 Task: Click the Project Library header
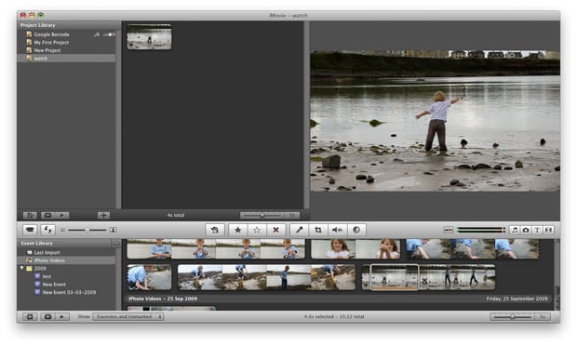click(x=69, y=25)
